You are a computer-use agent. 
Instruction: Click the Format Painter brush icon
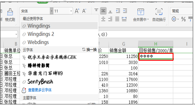click(10, 12)
